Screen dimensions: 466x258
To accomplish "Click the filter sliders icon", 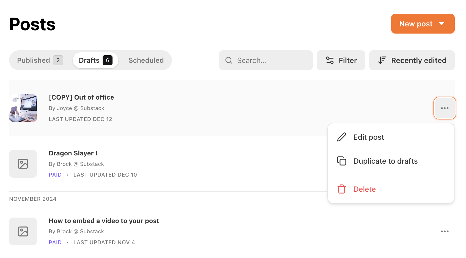I will [330, 60].
